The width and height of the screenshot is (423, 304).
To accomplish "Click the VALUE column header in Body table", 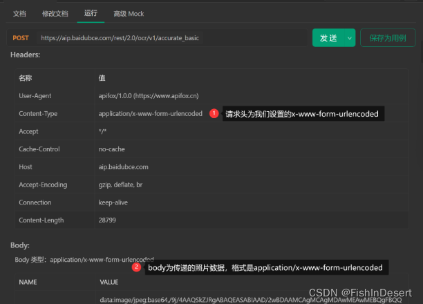I will (109, 282).
